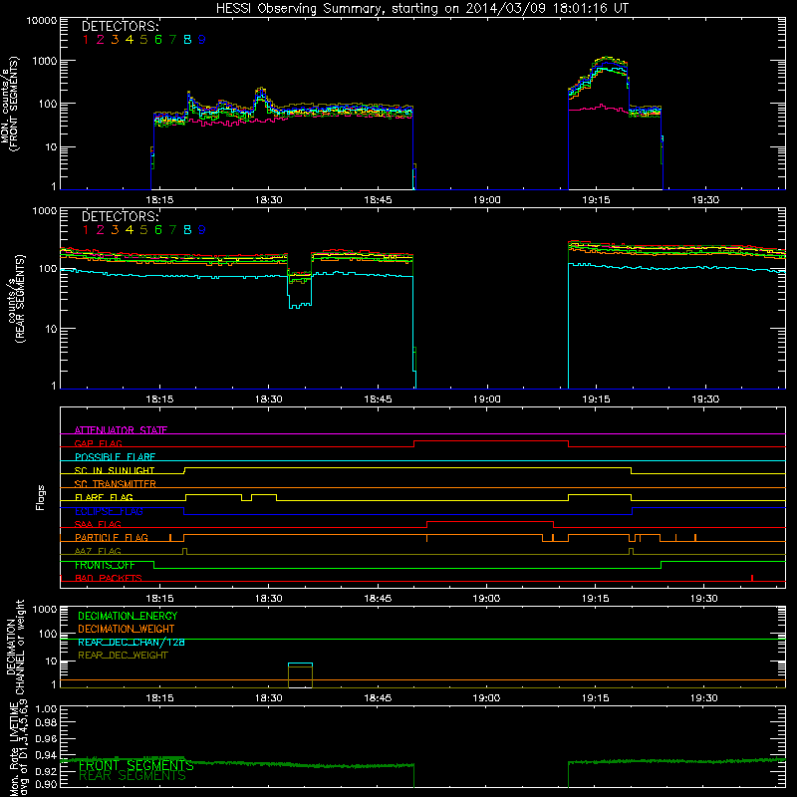Click the HESSI Observing Summary title text
The height and width of the screenshot is (797, 797).
click(x=422, y=8)
